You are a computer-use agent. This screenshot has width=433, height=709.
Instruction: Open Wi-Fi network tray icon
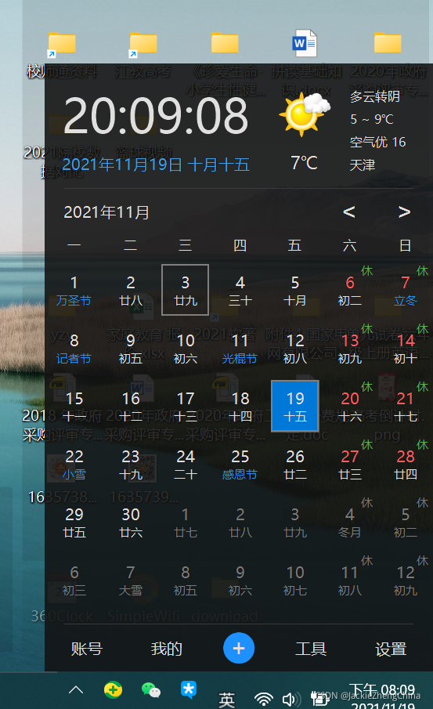pyautogui.click(x=263, y=699)
